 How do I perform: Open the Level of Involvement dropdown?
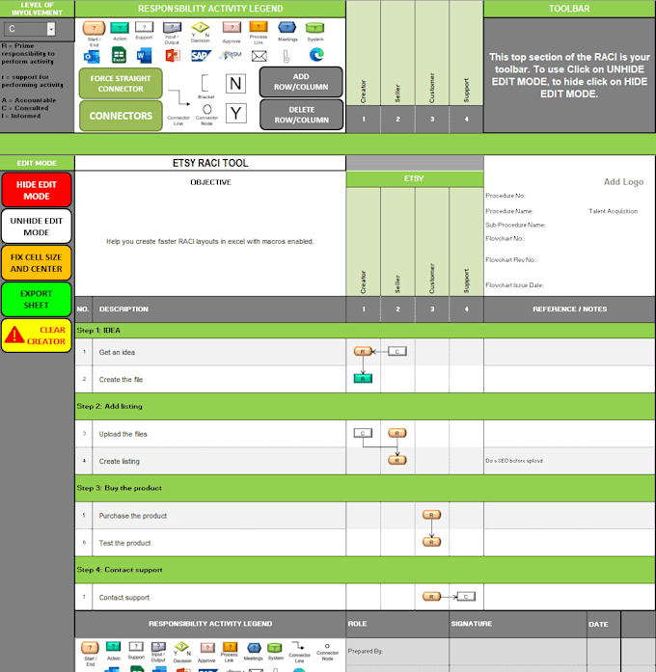click(51, 29)
